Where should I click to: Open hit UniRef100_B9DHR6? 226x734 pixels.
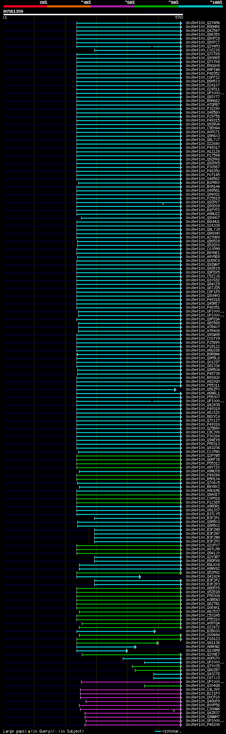tap(203, 27)
